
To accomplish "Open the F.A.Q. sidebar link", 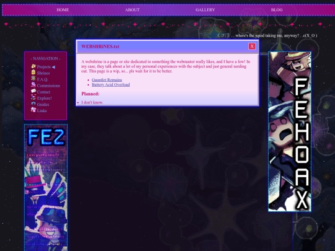I will click(42, 79).
